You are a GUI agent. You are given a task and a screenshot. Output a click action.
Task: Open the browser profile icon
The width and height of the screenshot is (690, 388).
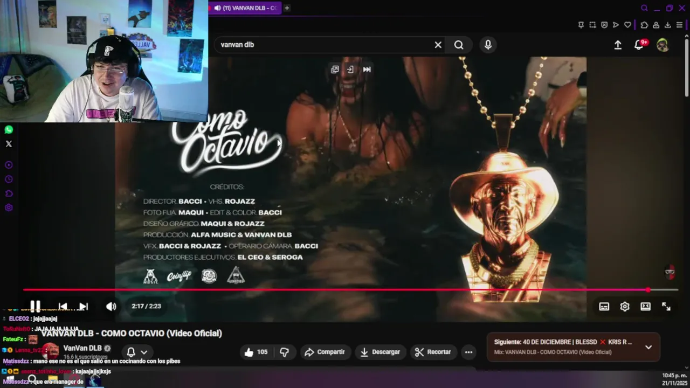click(x=656, y=25)
